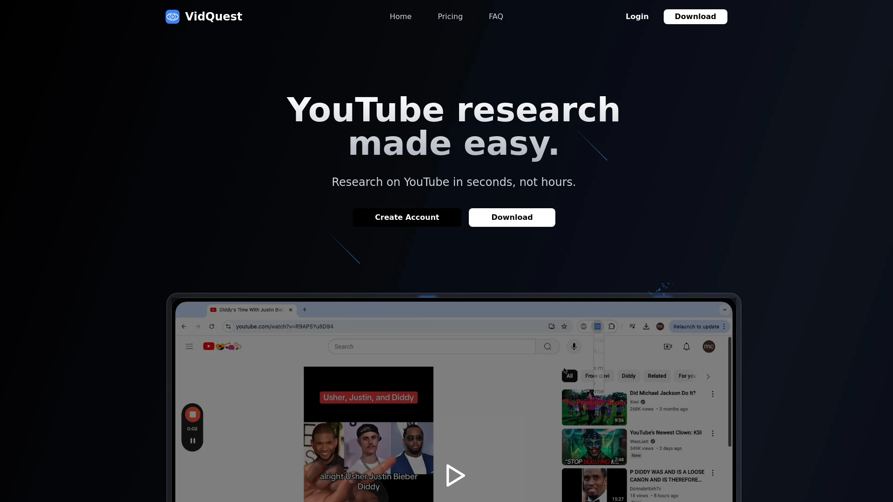Toggle the video play/pause button
893x502 pixels.
tap(454, 476)
